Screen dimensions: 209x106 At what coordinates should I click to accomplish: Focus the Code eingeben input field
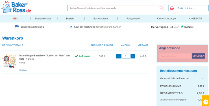pos(175,56)
